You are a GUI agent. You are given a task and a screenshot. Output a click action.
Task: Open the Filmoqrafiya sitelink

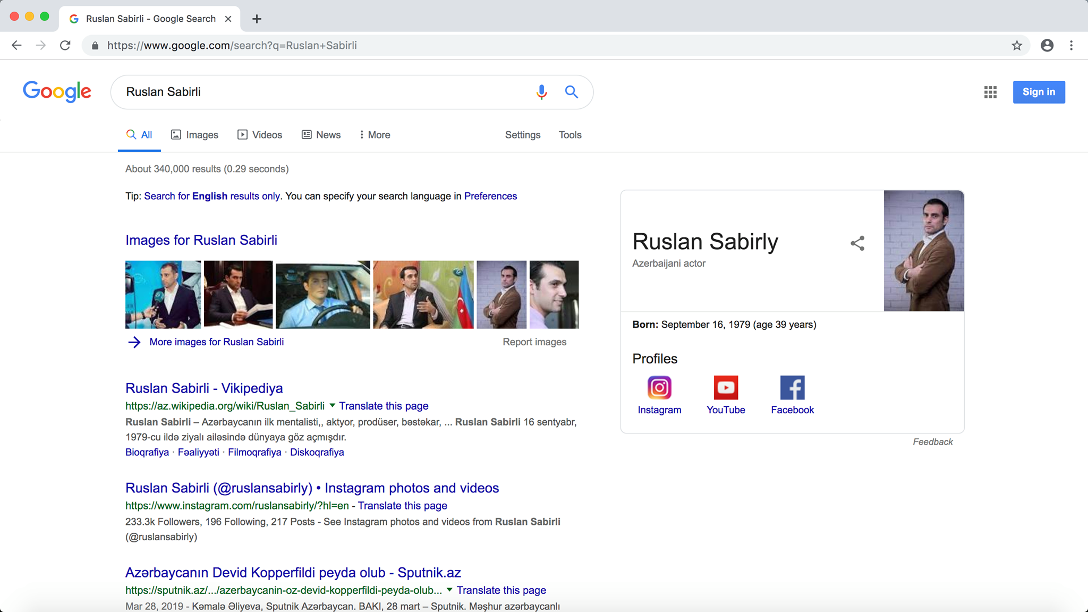254,452
